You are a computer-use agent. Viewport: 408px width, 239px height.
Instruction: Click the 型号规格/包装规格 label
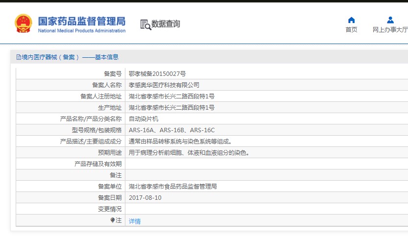[97, 130]
